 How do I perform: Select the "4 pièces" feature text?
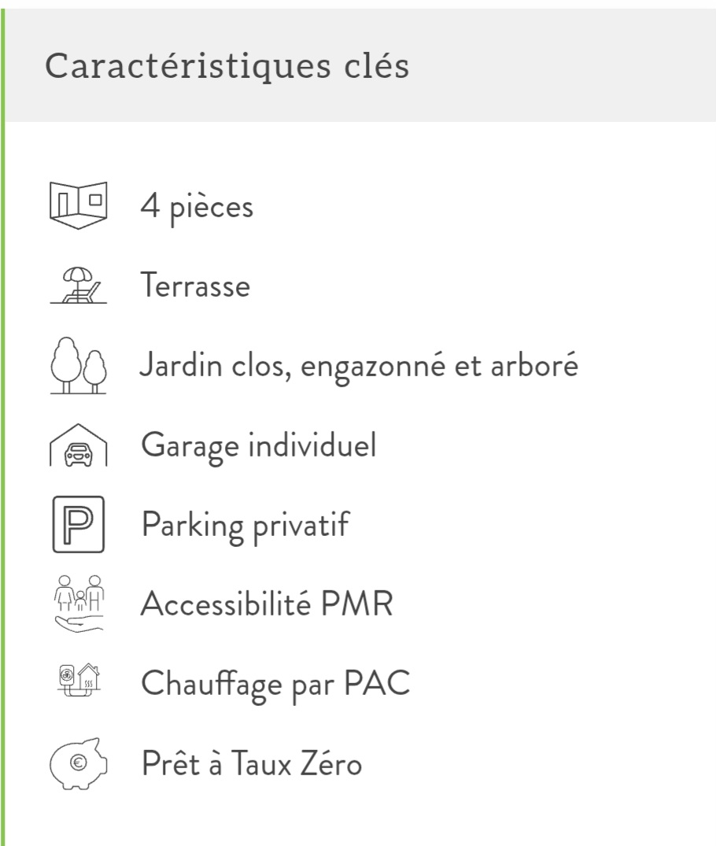tap(197, 207)
